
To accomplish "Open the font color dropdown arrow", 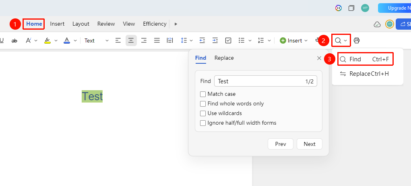I will tap(75, 41).
